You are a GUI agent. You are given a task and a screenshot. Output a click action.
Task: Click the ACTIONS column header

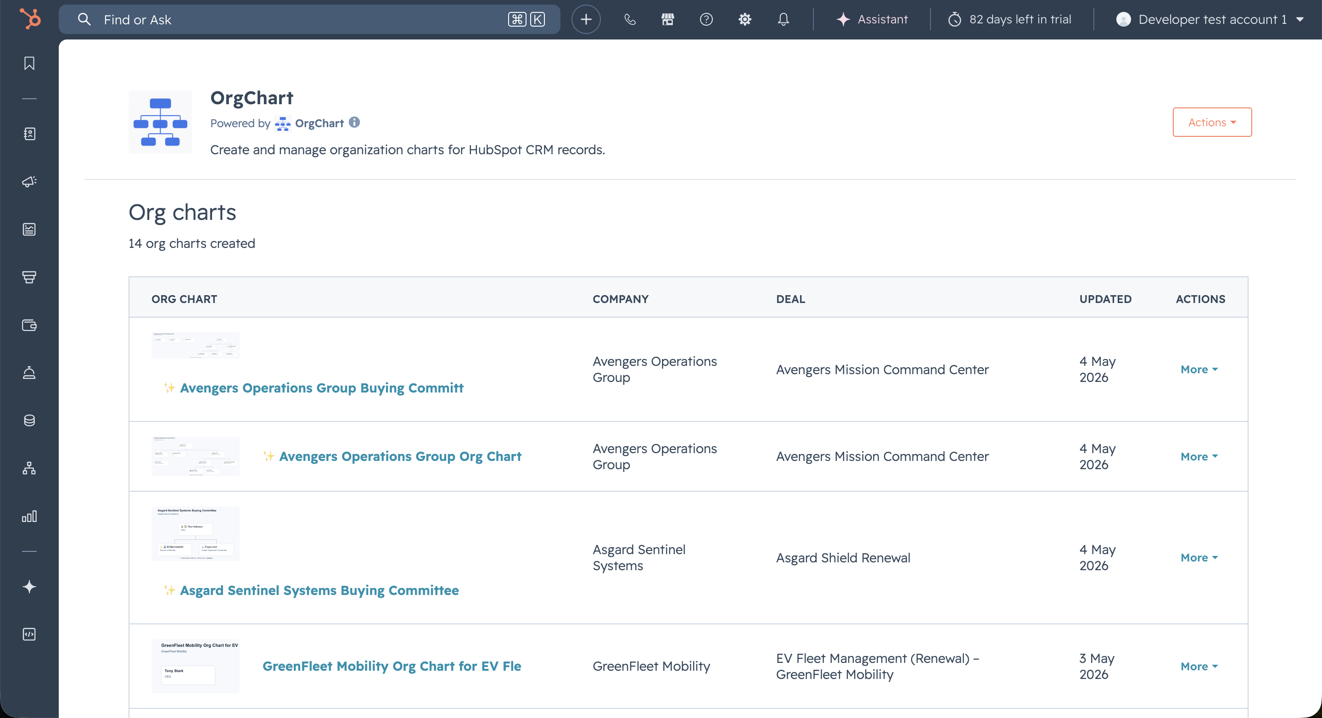pyautogui.click(x=1200, y=299)
